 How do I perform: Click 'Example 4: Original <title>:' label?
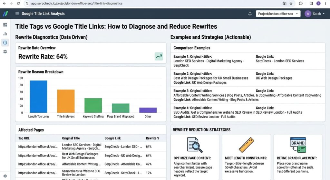coord(193,108)
